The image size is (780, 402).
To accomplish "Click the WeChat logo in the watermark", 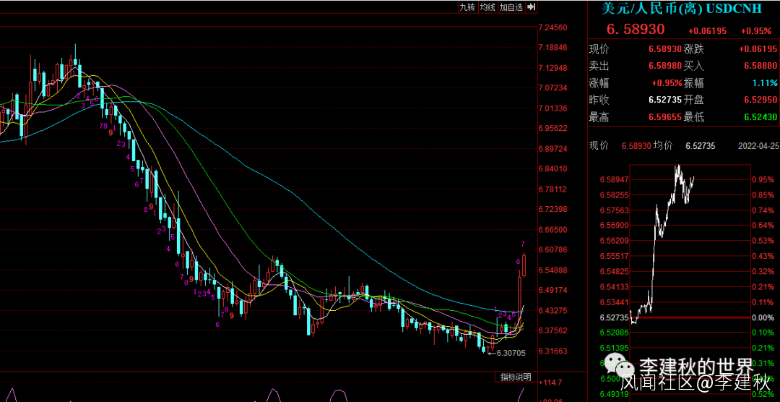I will pos(617,365).
